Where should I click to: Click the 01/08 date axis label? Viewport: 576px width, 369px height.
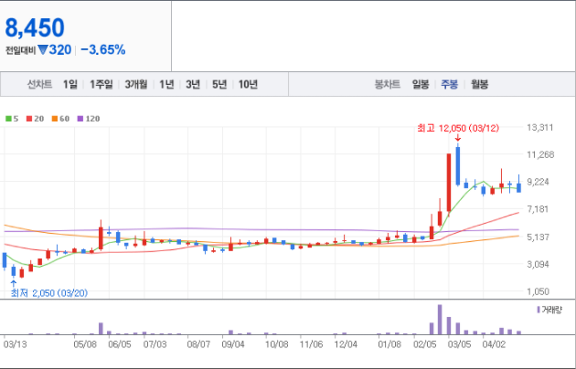[389, 344]
